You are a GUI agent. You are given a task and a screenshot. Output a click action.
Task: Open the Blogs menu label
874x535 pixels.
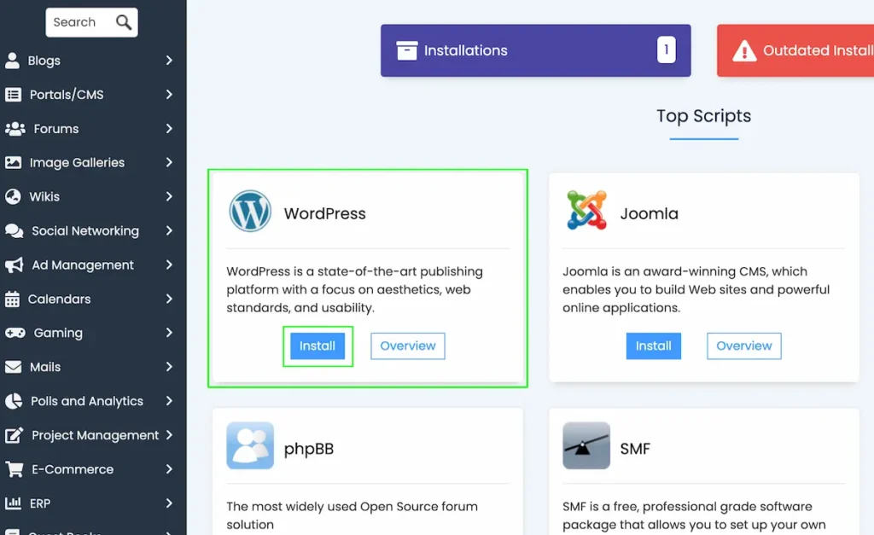[44, 61]
